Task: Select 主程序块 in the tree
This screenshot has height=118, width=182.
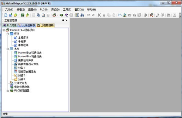Action: pyautogui.click(x=23, y=37)
